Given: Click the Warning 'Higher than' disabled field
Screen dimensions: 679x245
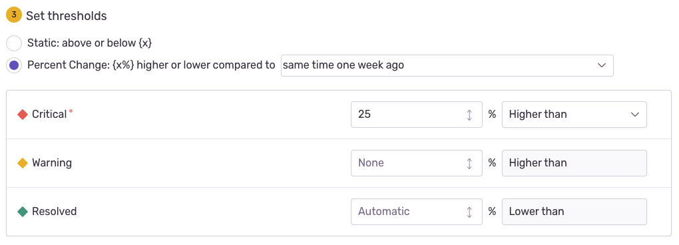Looking at the screenshot, I should click(x=574, y=163).
